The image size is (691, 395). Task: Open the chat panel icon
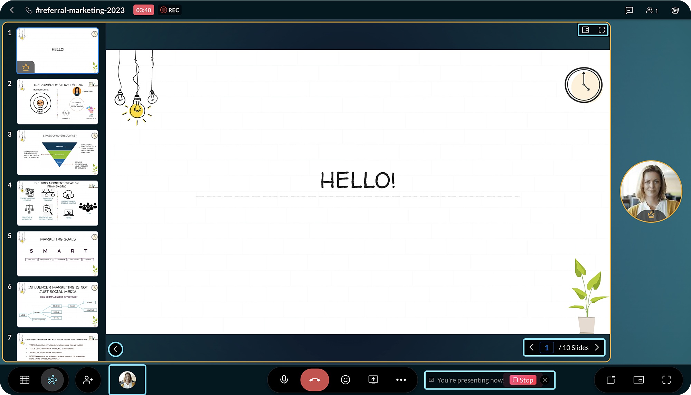click(x=629, y=10)
